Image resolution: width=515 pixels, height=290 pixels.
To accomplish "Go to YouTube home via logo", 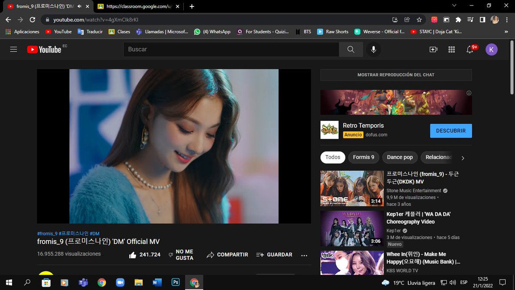I will click(x=44, y=49).
